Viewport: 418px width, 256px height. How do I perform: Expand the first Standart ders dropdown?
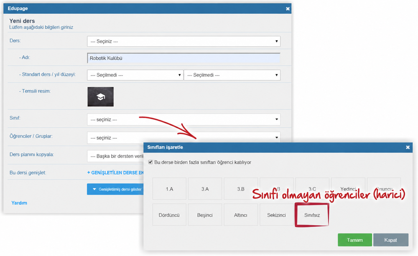pyautogui.click(x=135, y=75)
